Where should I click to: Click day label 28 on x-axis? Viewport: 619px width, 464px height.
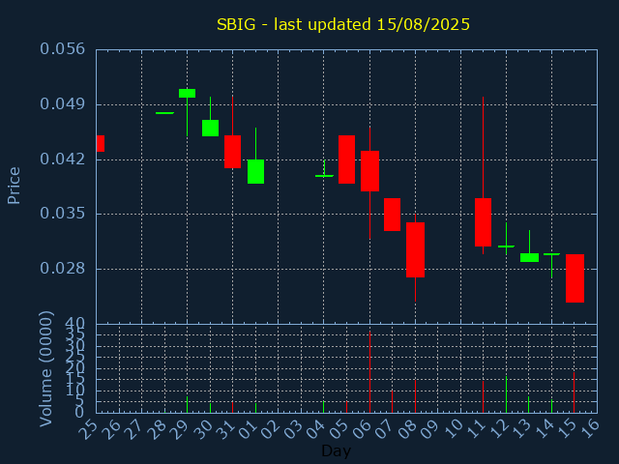coord(157,429)
